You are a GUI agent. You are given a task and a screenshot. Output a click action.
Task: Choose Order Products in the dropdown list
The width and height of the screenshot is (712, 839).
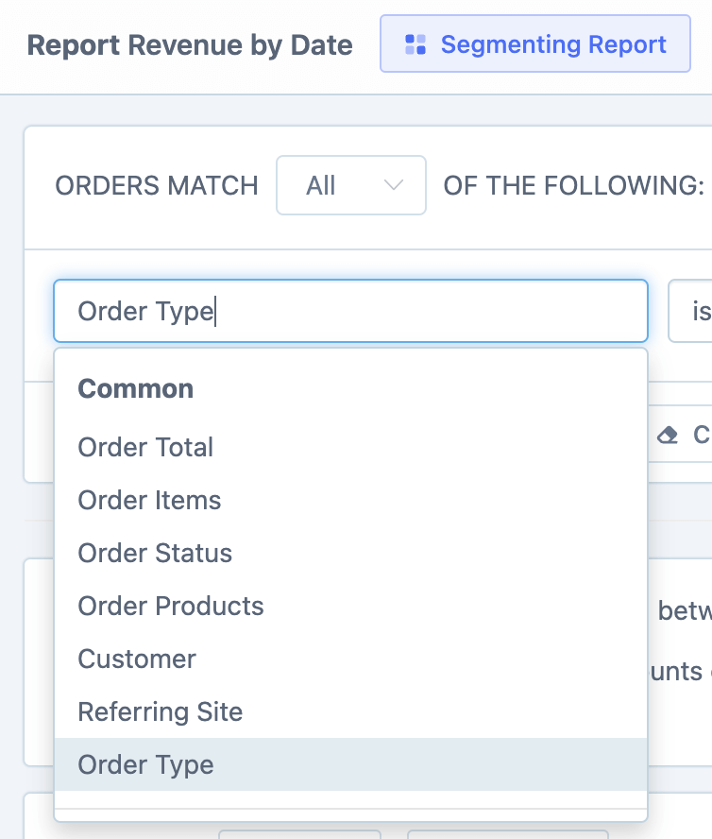click(x=170, y=606)
